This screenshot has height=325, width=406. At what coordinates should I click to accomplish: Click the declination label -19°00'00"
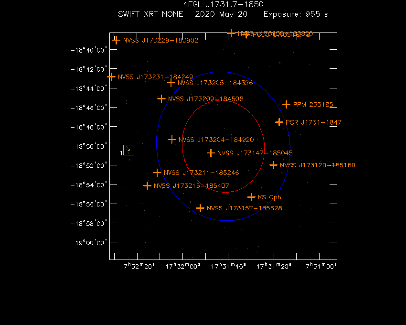coord(89,243)
